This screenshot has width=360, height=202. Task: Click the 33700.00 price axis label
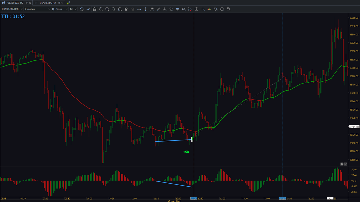coord(354,152)
